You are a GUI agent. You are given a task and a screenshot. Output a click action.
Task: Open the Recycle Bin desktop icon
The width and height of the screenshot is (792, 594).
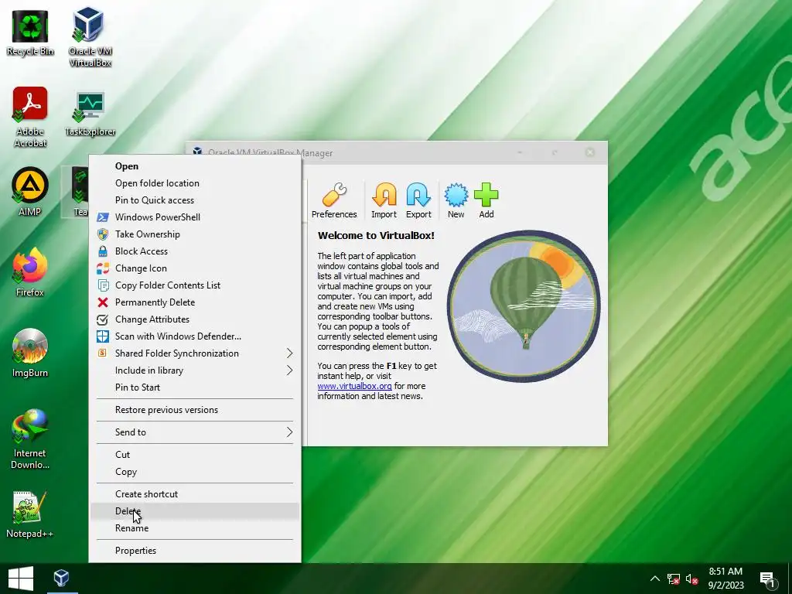coord(30,32)
